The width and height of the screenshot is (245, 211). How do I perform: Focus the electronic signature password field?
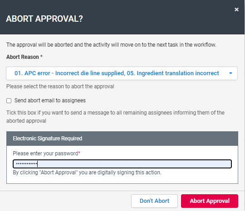point(122,164)
